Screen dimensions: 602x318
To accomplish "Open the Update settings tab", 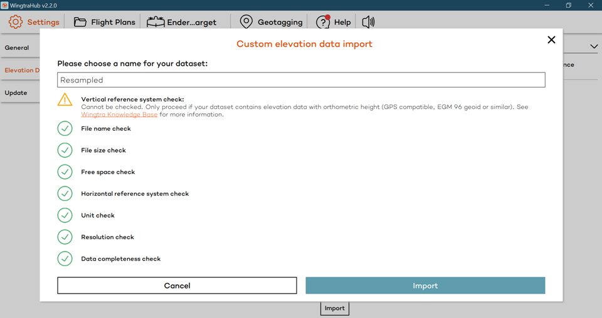I will coord(16,93).
